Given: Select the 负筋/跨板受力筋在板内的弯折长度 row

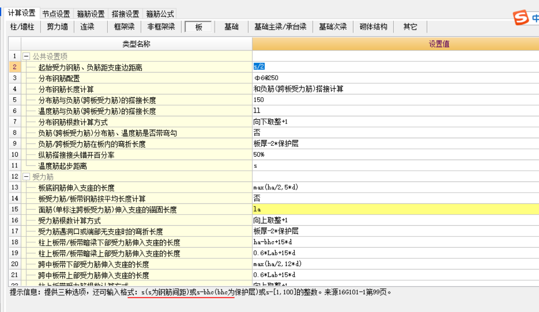Looking at the screenshot, I should point(136,144).
